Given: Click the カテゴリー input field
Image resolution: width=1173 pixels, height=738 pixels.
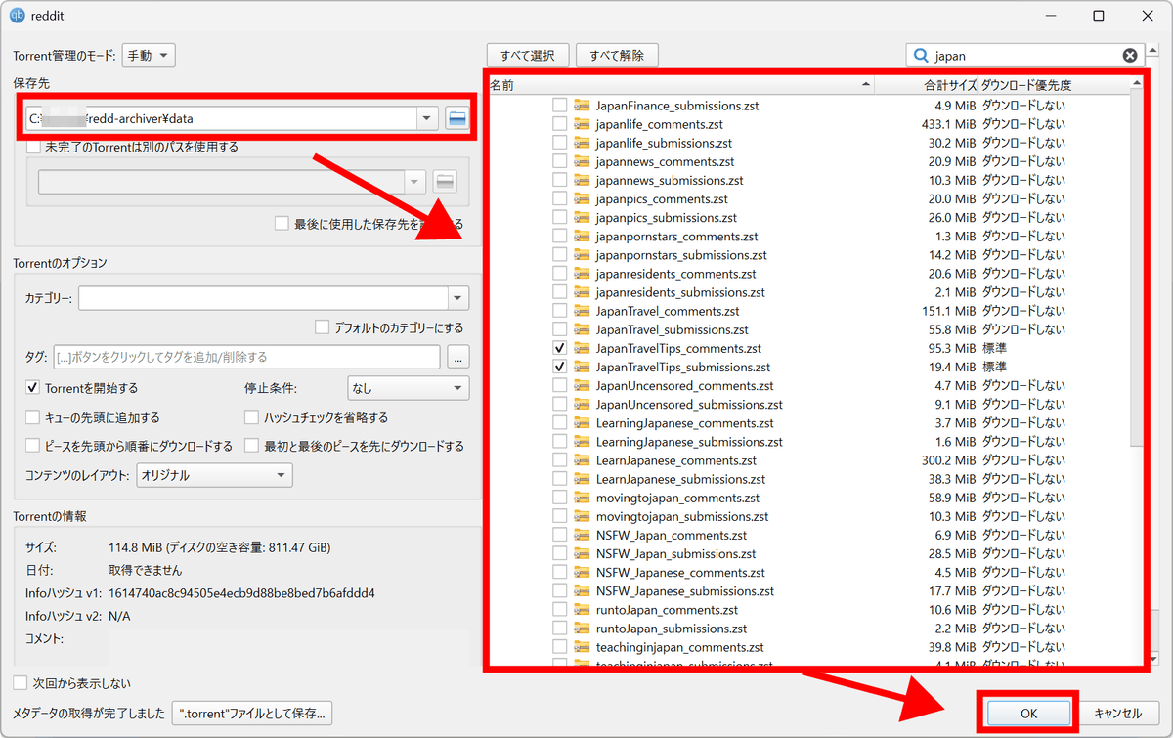Looking at the screenshot, I should (x=262, y=298).
